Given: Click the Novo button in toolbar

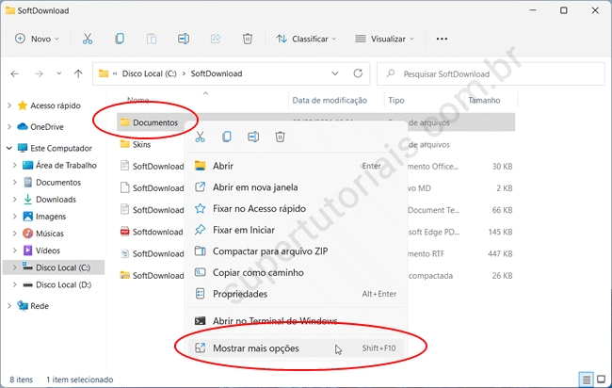Looking at the screenshot, I should pyautogui.click(x=37, y=39).
